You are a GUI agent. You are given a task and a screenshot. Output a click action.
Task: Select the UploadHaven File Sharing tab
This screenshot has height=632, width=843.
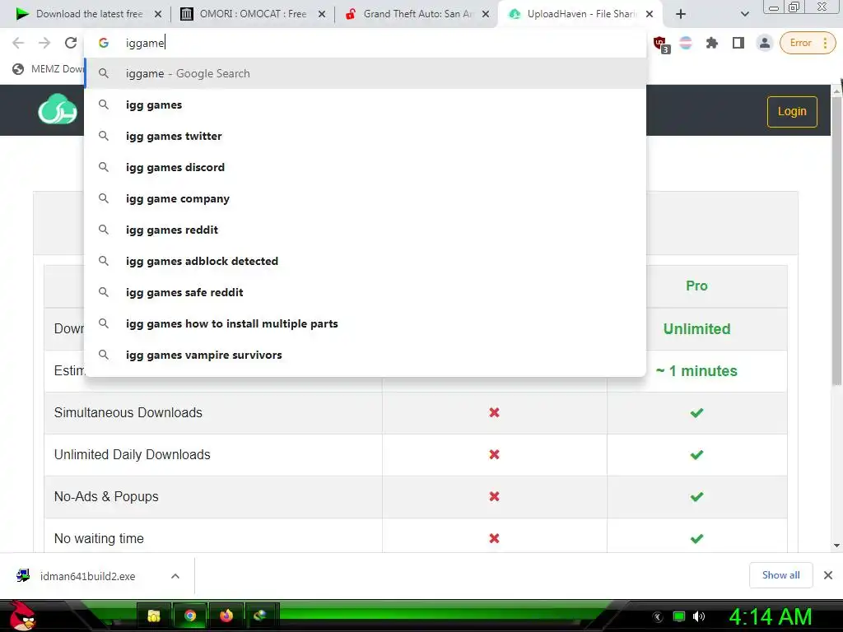580,14
